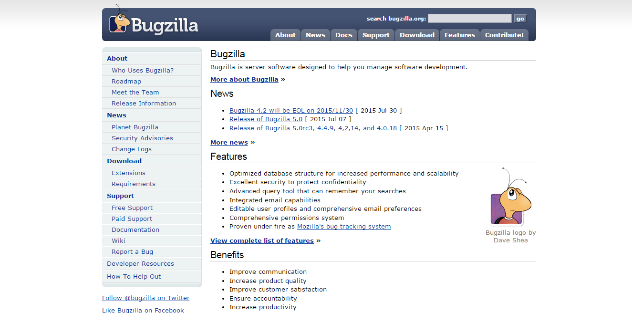Open View complete list of features link
This screenshot has width=632, height=313.
tap(262, 240)
